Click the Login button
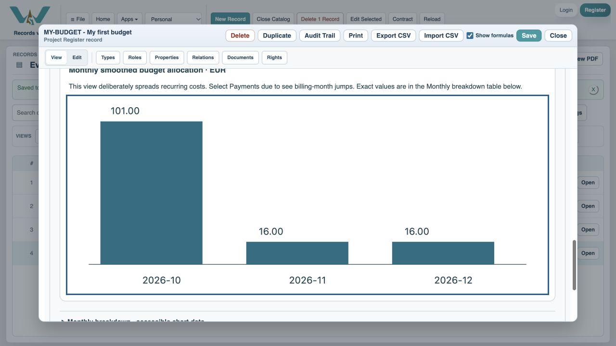The width and height of the screenshot is (616, 346). point(566,10)
